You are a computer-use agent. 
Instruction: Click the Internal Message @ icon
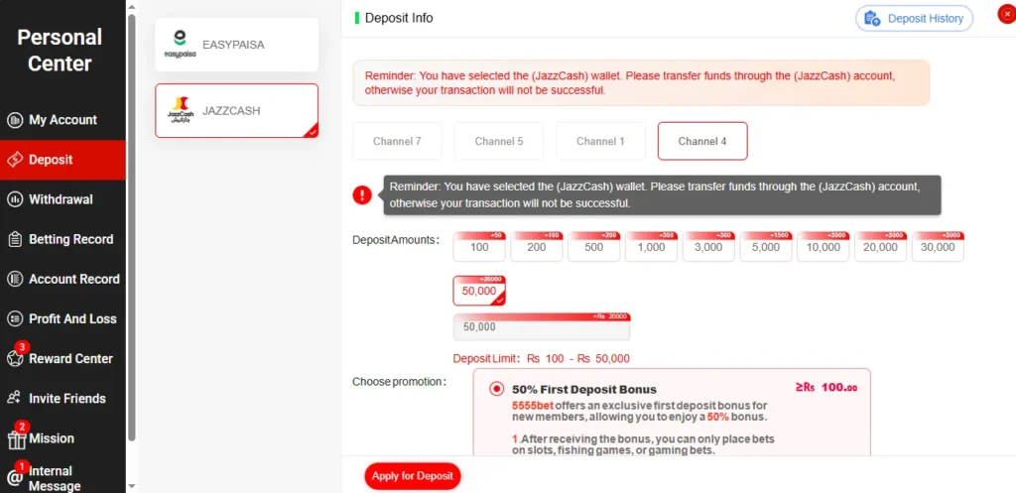[x=15, y=478]
